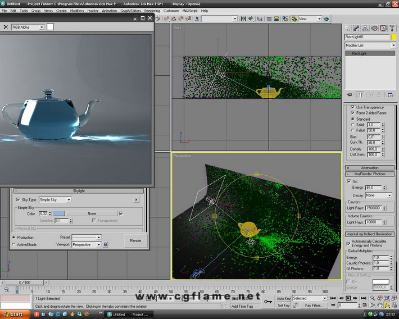Open the Rendering menu

tap(152, 11)
